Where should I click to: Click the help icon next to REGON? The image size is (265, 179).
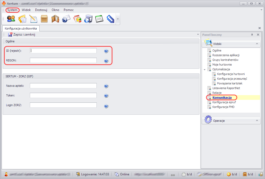(x=106, y=61)
